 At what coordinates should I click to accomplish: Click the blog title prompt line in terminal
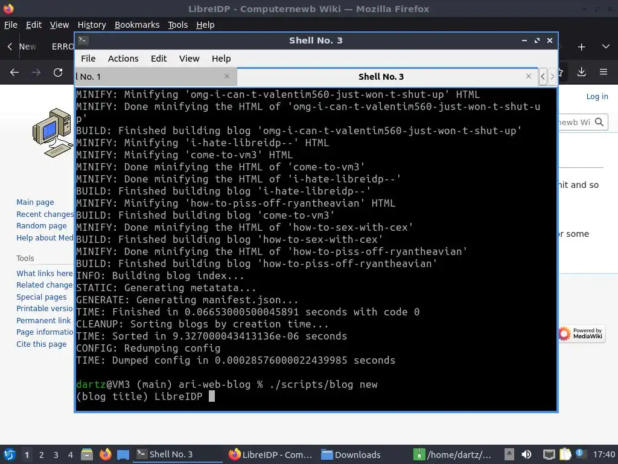point(145,396)
